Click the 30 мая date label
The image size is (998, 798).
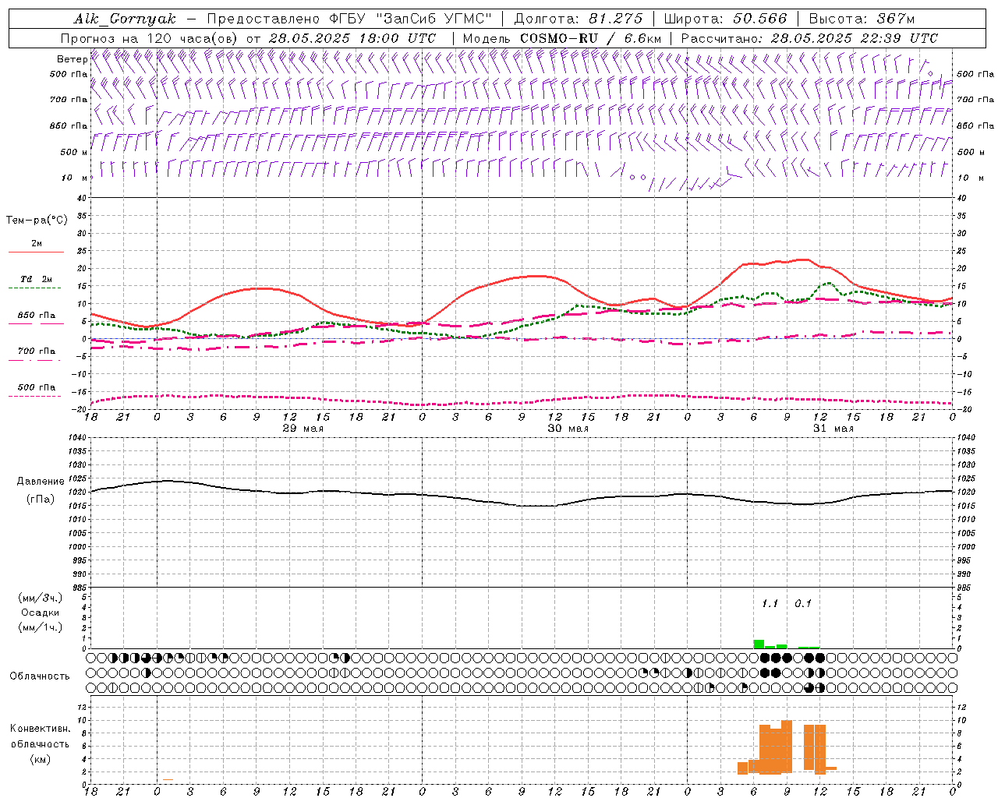point(568,429)
